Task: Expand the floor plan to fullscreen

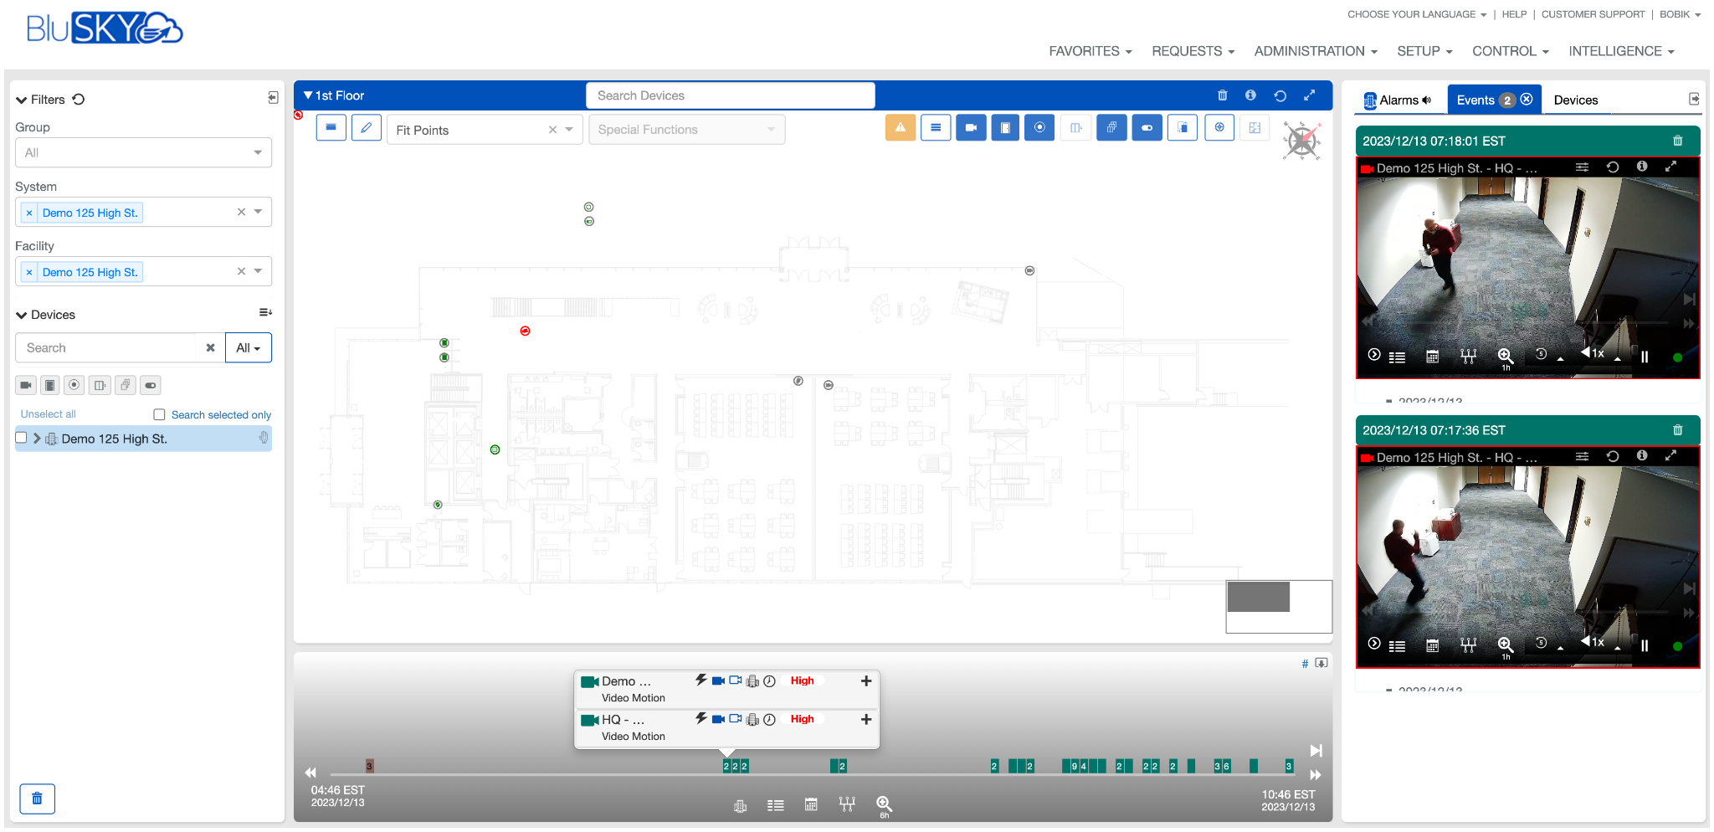Action: click(x=1309, y=95)
